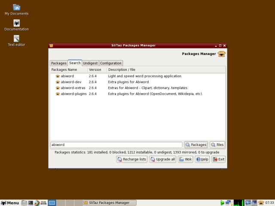Image resolution: width=275 pixels, height=206 pixels.
Task: Sort by Description / File column header
Action: 166,70
